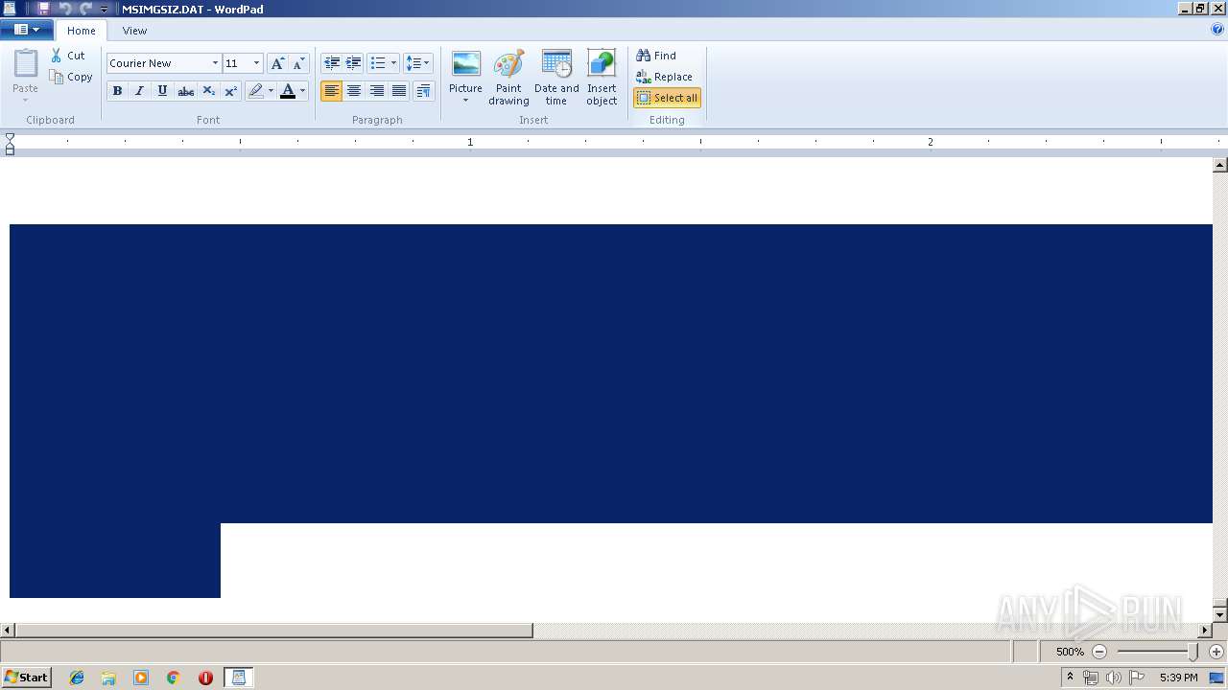
Task: Click the vertical scrollbar down arrow
Action: [1220, 613]
